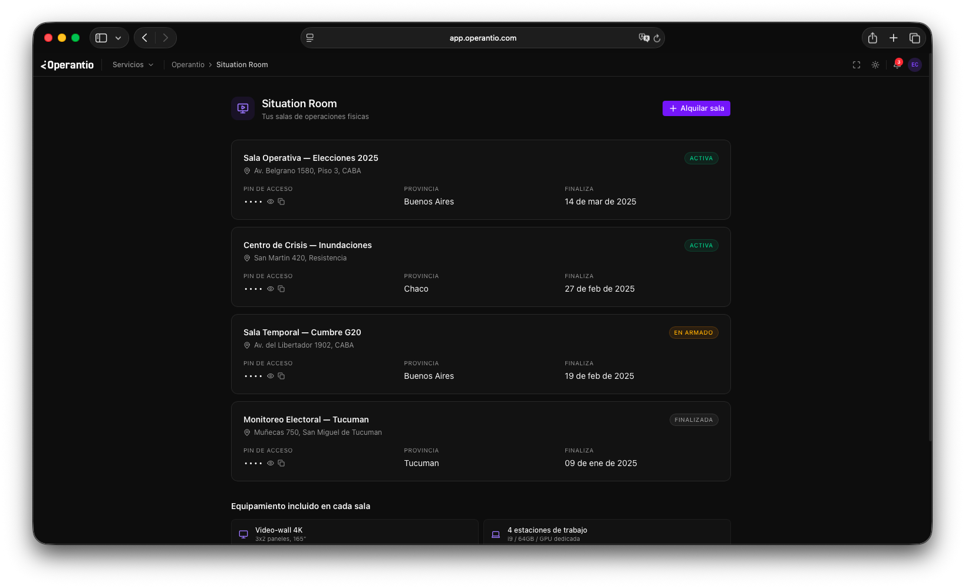Reveal the Centro de Crisis PIN
965x588 pixels.
pyautogui.click(x=271, y=289)
